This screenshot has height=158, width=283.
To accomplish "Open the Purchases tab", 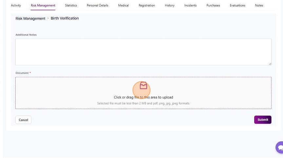I will click(213, 6).
